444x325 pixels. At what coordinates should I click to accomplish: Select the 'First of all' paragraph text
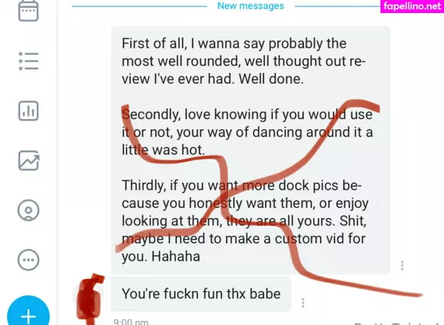coord(243,61)
